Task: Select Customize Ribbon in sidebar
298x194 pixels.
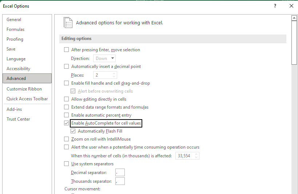Action: click(x=24, y=89)
